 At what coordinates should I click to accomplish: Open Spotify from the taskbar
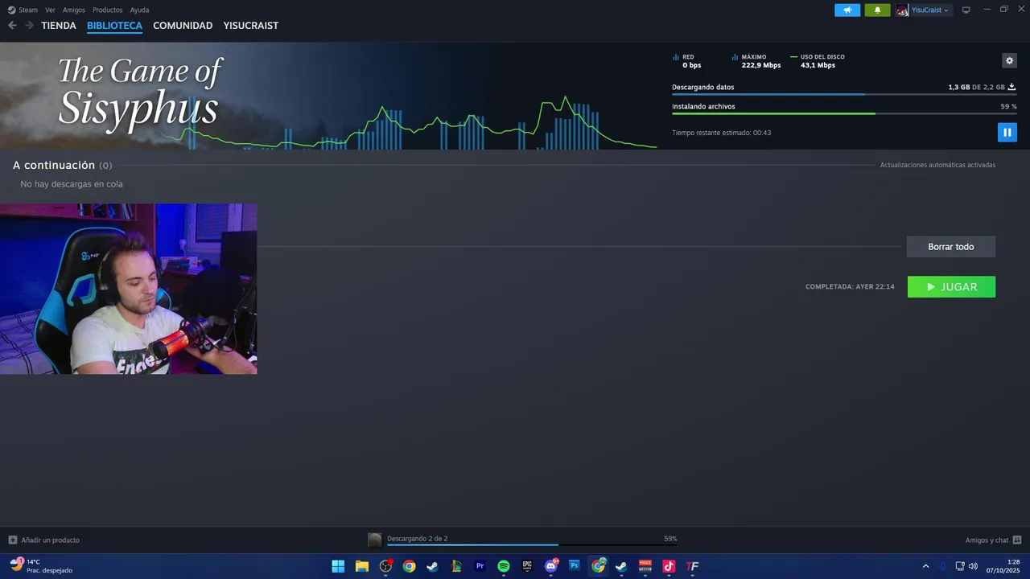point(504,566)
